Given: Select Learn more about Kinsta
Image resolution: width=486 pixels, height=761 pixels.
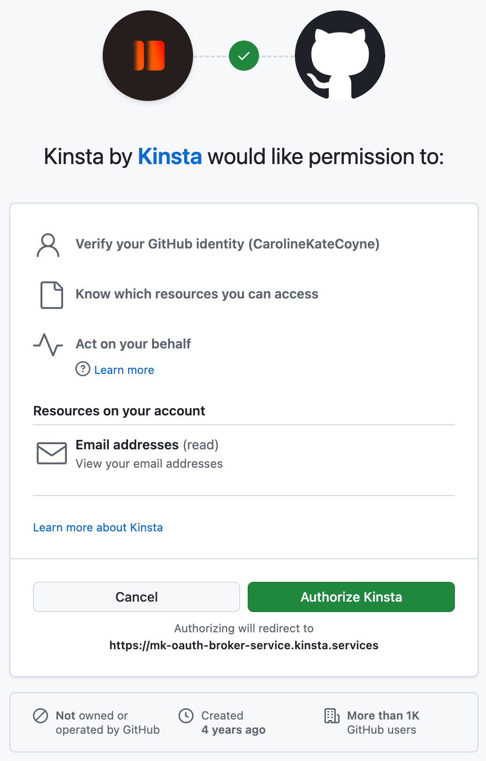Looking at the screenshot, I should (97, 527).
